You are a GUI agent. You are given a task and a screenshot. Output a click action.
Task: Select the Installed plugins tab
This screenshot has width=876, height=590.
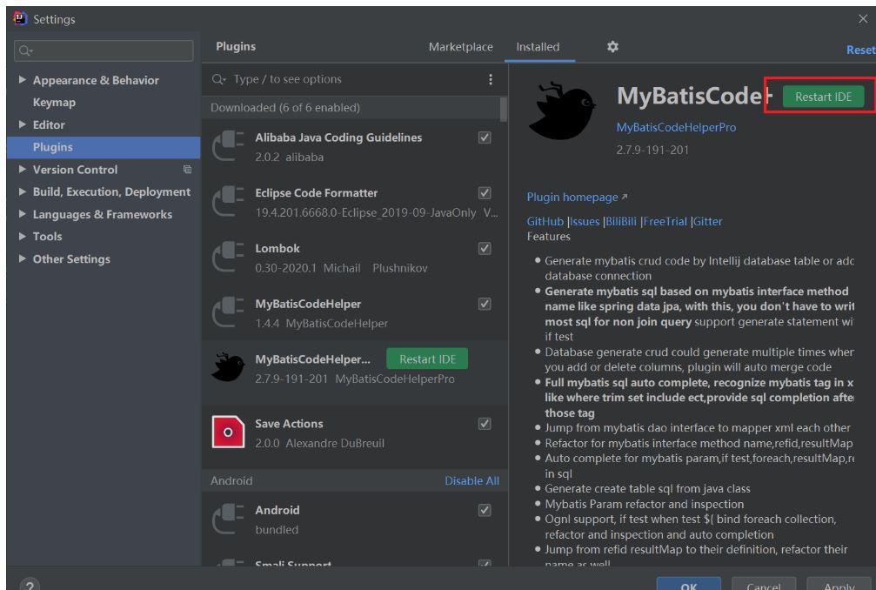538,47
